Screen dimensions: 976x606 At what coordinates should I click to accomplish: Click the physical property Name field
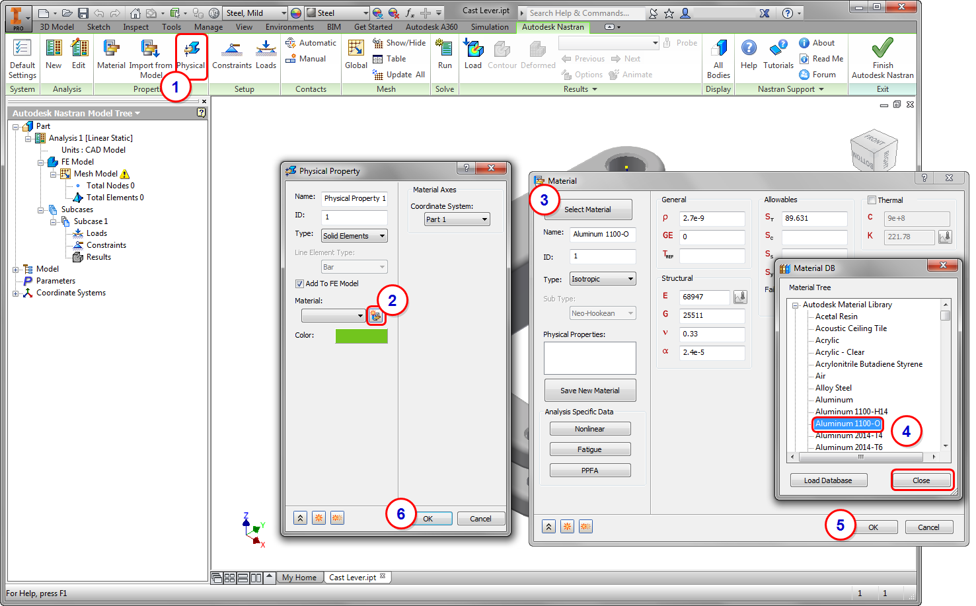354,198
